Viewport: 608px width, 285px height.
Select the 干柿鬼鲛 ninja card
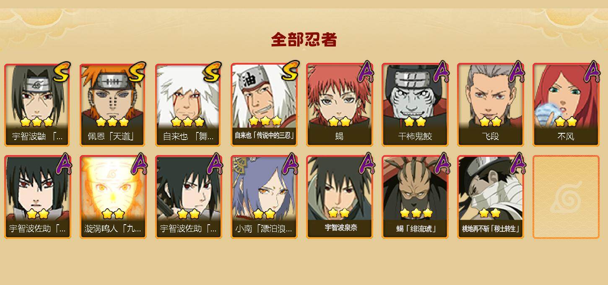point(415,105)
